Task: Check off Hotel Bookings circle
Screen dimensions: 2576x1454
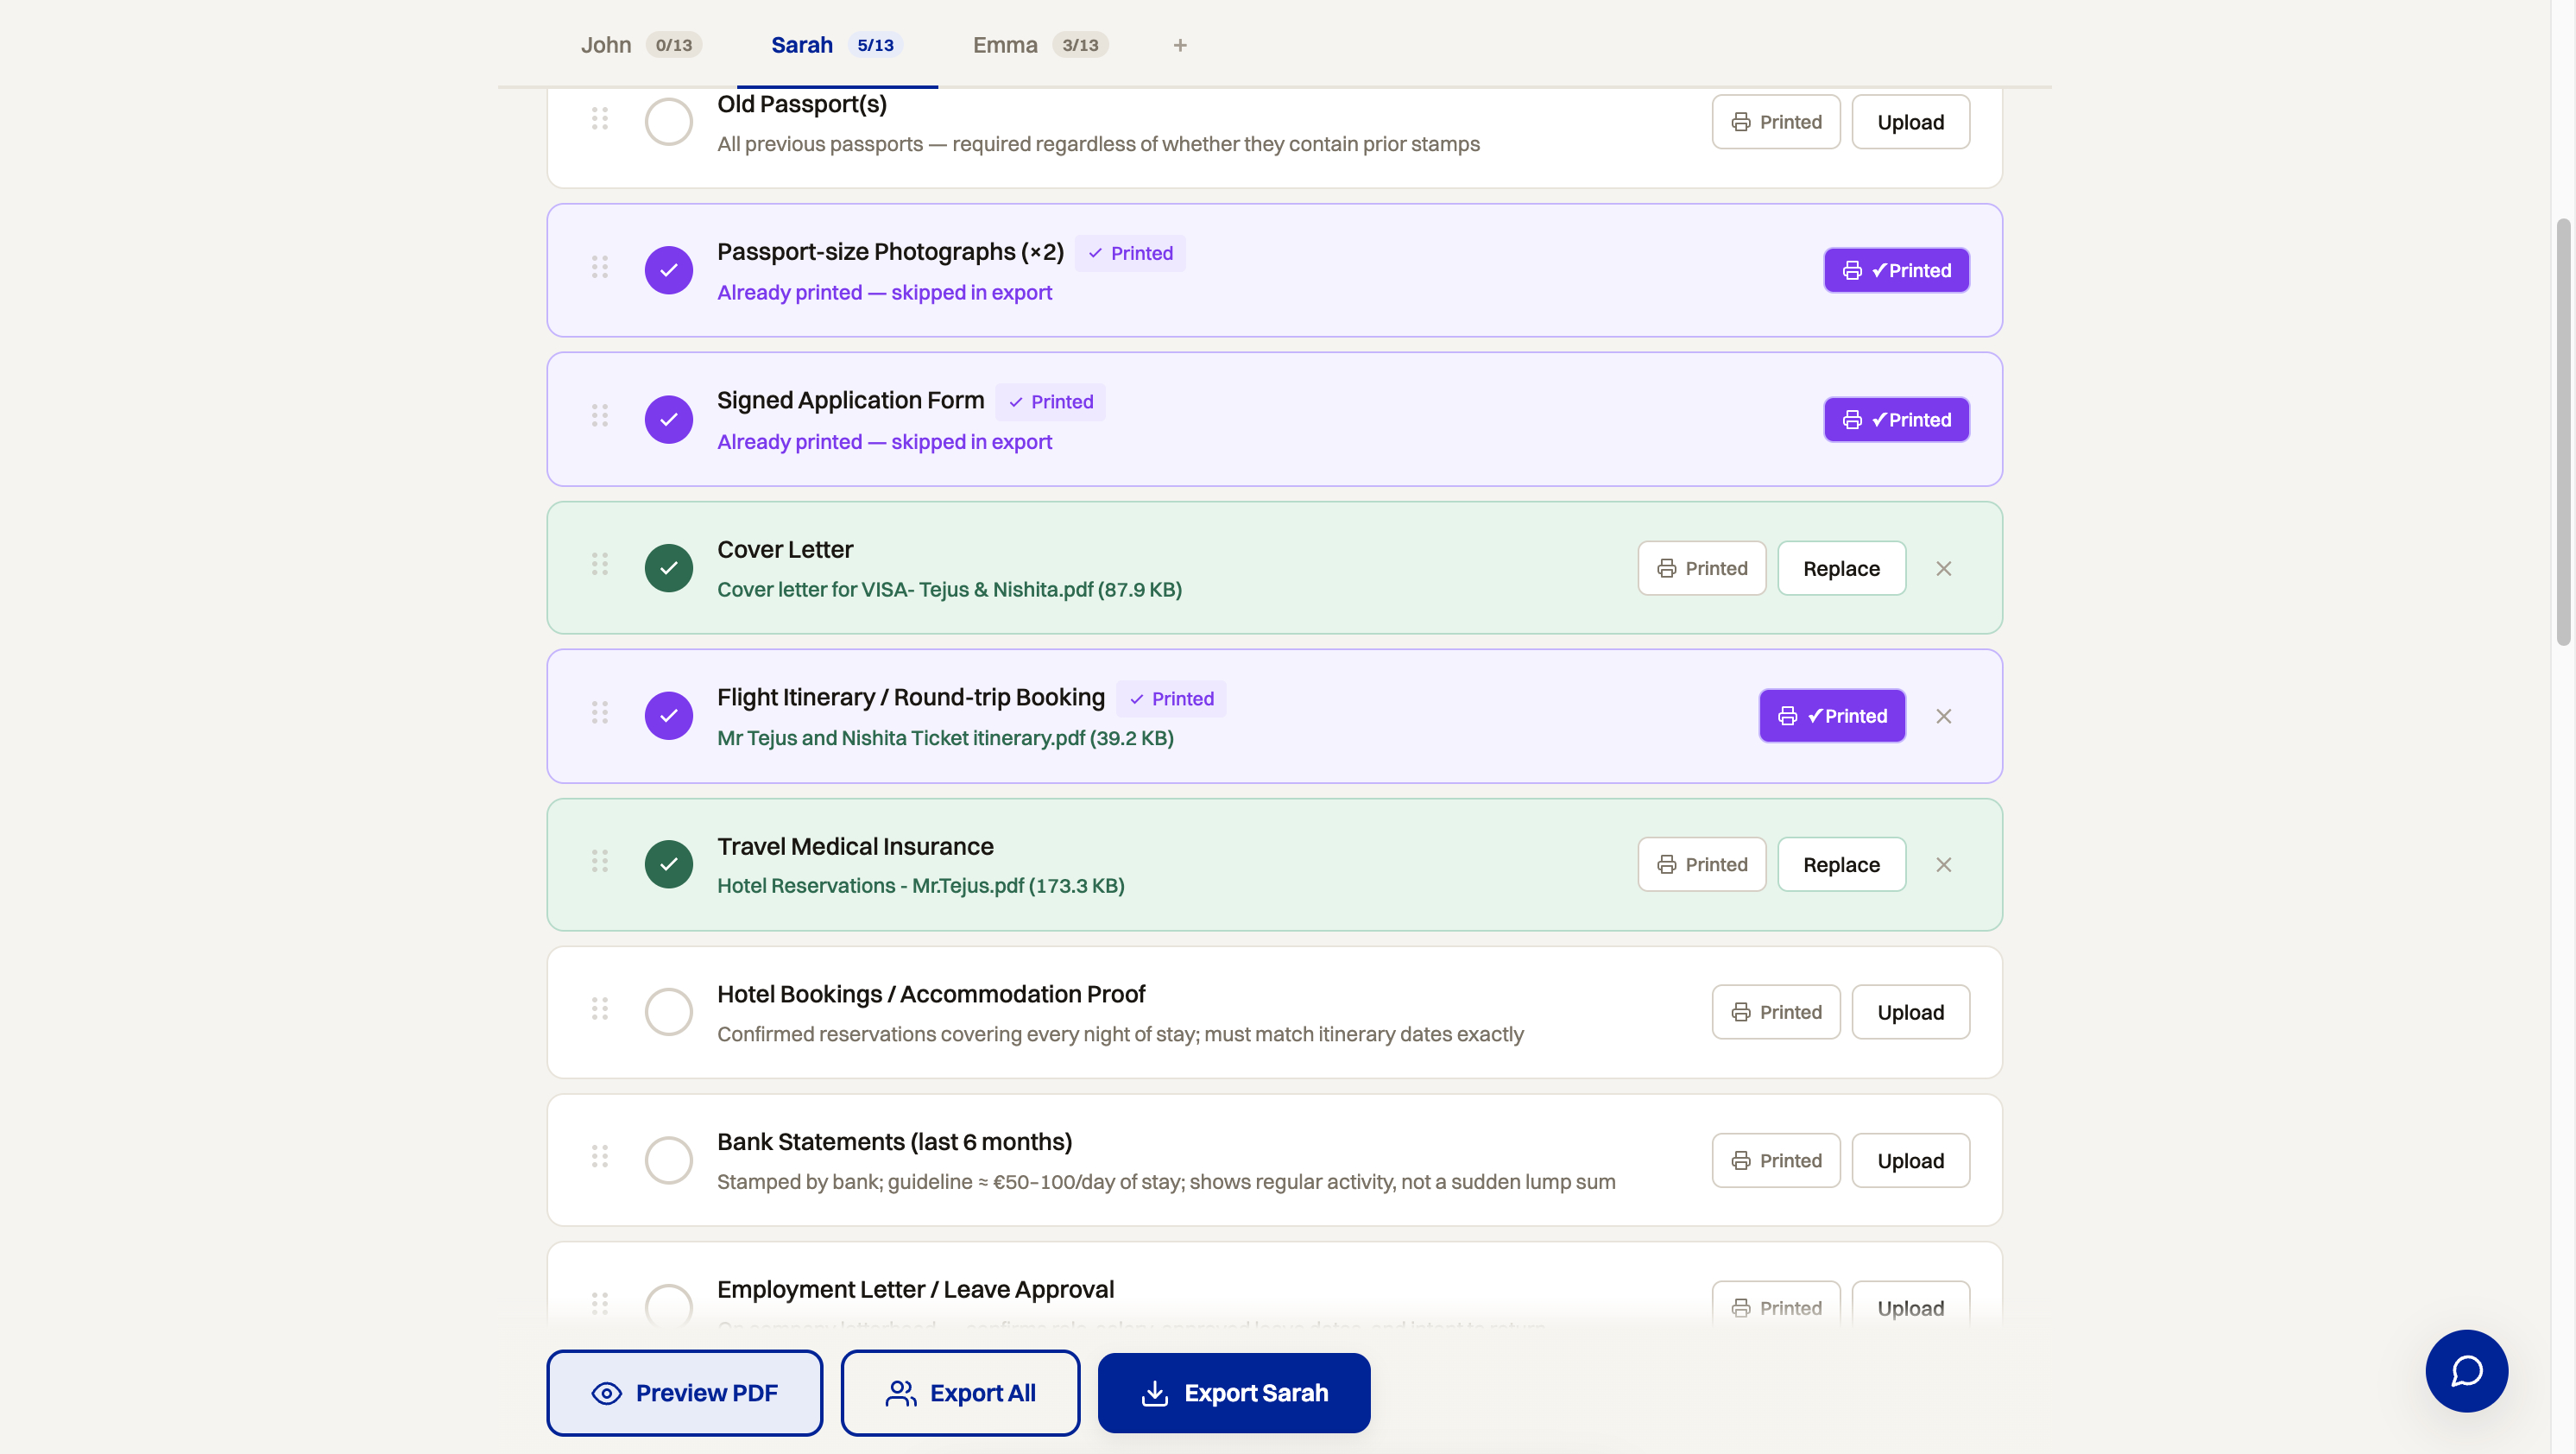Action: pos(669,1012)
